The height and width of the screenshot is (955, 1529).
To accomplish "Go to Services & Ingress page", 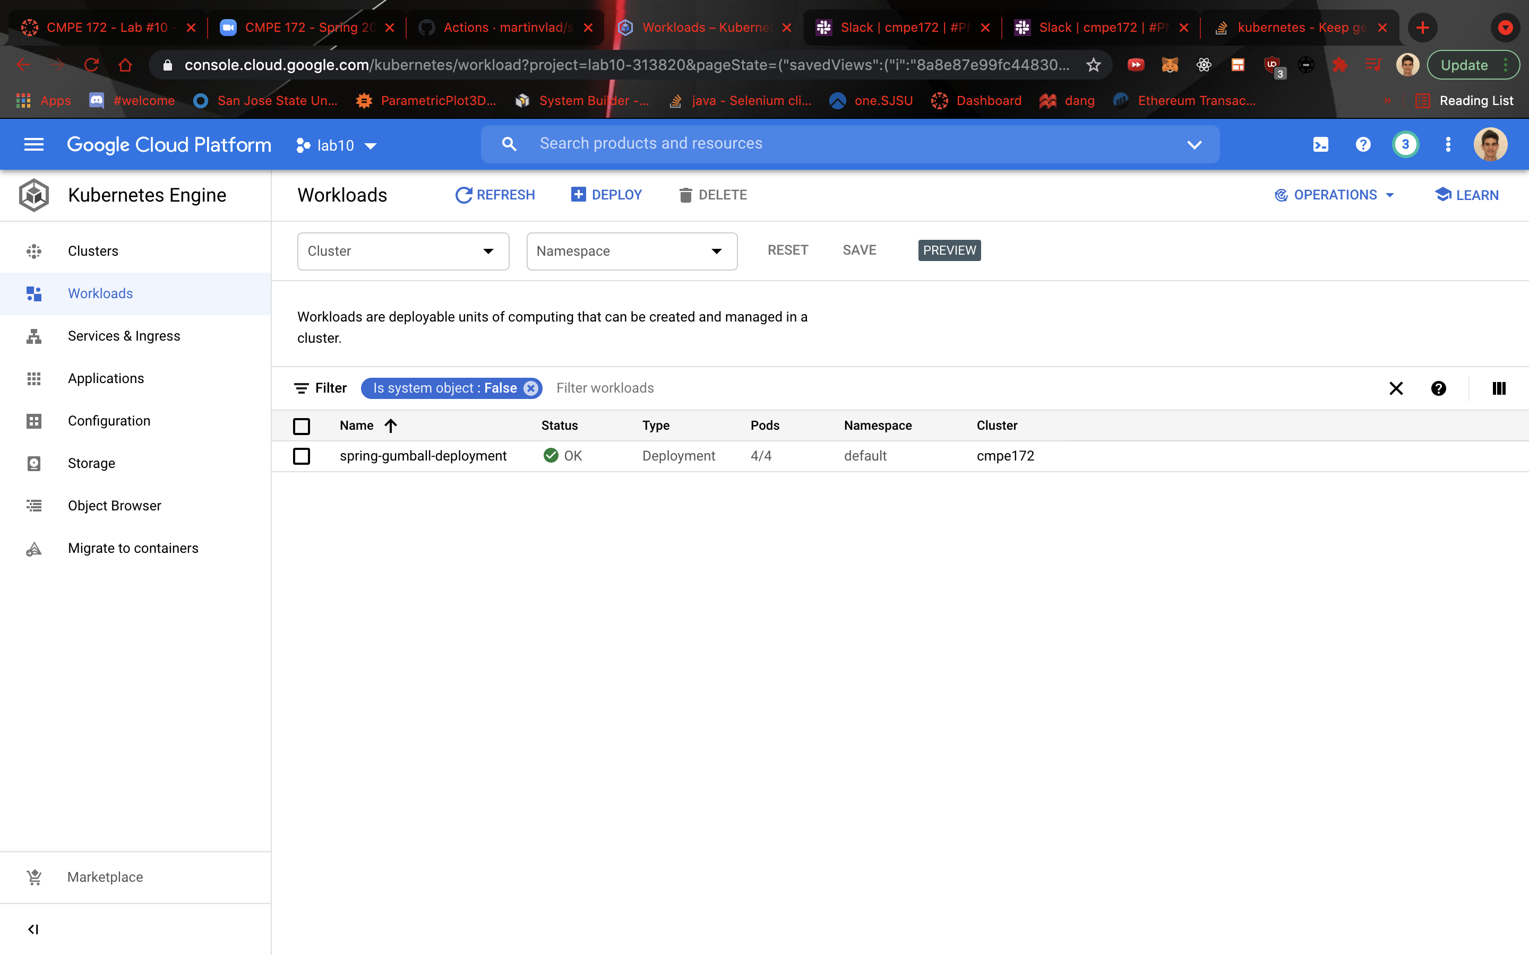I will 124,336.
